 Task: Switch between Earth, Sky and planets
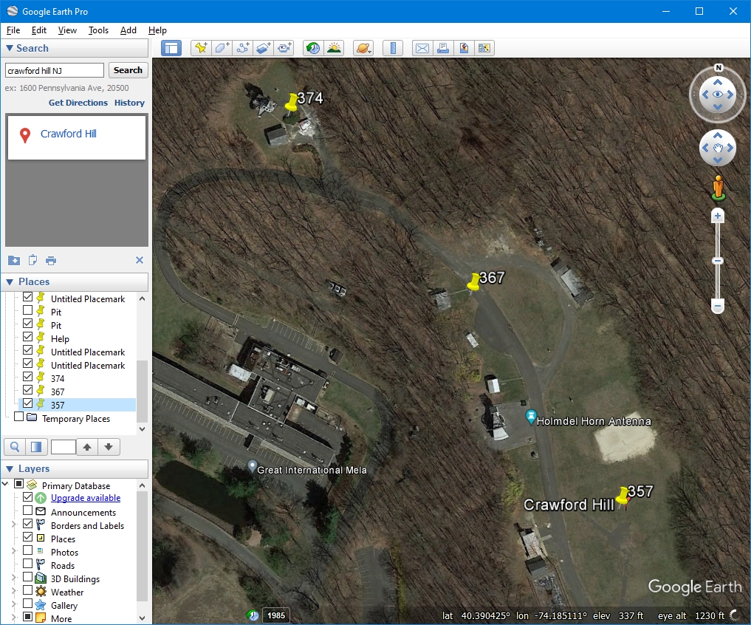tap(363, 48)
